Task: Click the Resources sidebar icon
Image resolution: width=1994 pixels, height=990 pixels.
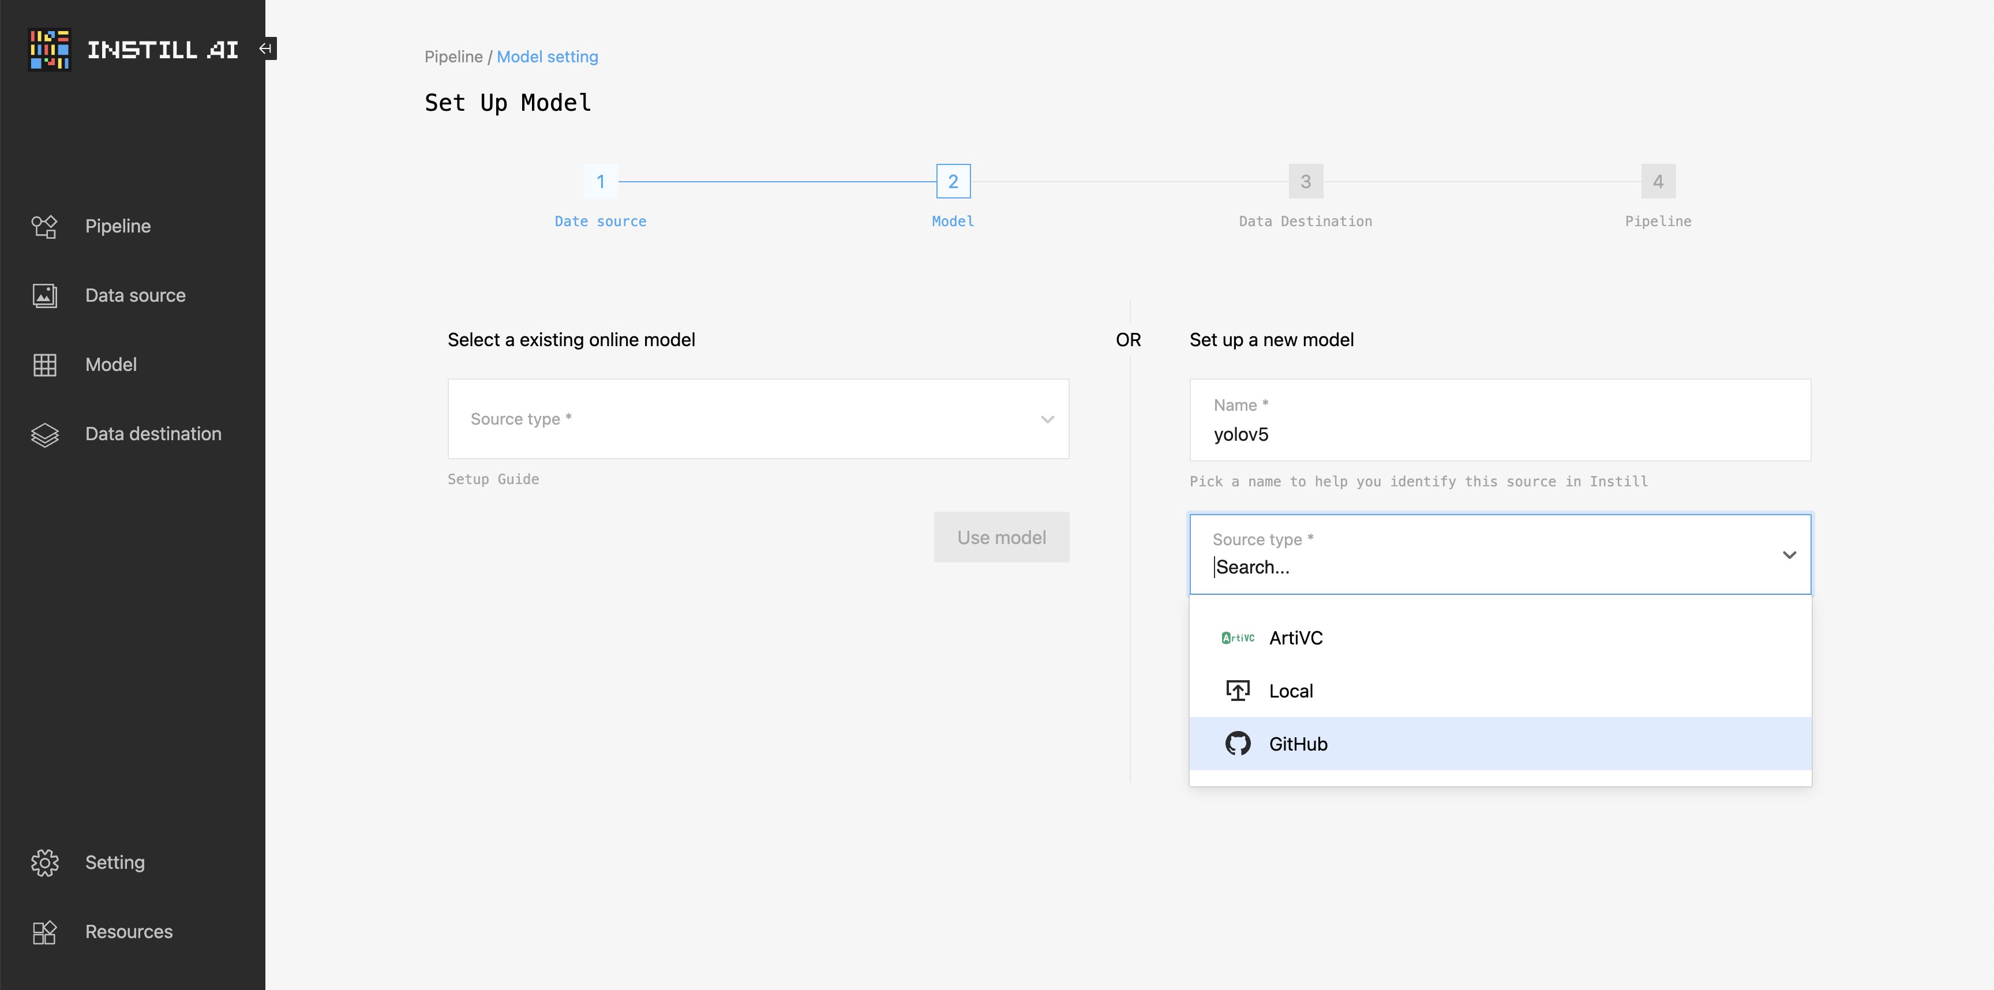Action: pos(44,932)
